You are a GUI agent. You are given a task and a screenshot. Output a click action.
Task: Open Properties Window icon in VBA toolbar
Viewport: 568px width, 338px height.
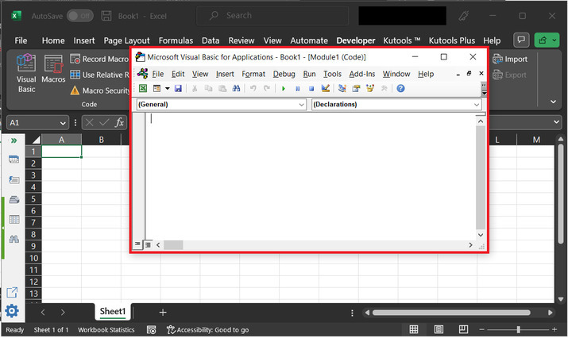[356, 88]
